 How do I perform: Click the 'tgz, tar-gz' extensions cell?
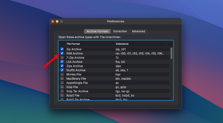(122, 91)
